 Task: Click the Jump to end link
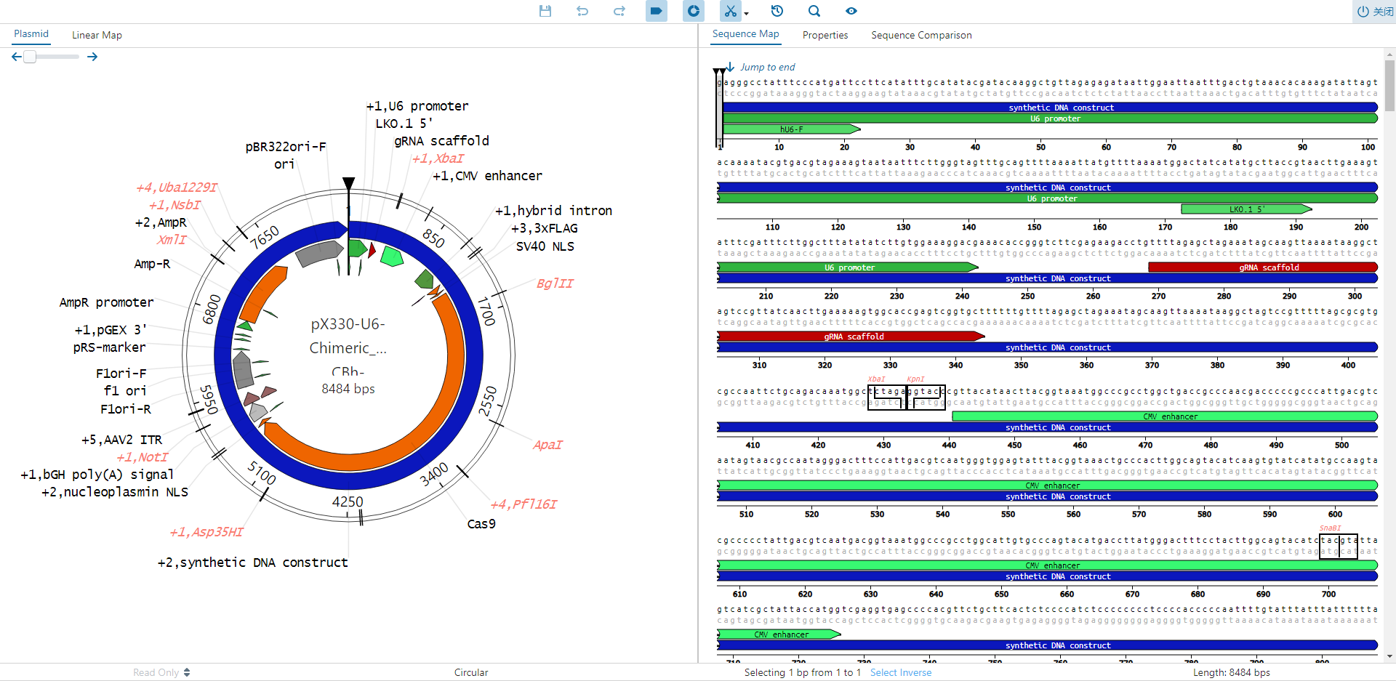point(767,67)
